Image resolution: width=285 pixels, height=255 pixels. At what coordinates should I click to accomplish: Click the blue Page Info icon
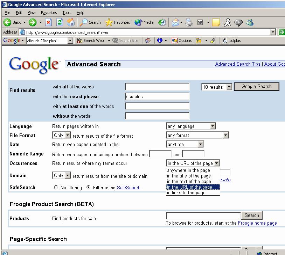click(160, 40)
